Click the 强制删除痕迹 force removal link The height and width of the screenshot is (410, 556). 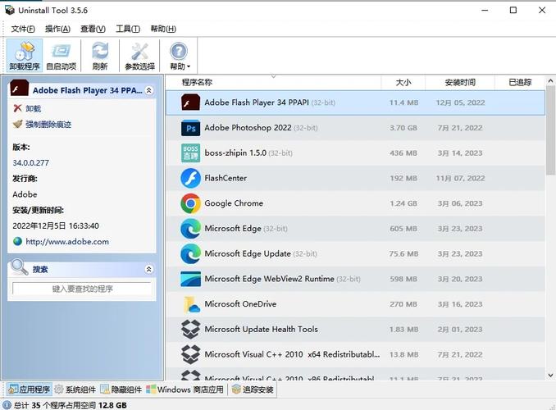(48, 125)
